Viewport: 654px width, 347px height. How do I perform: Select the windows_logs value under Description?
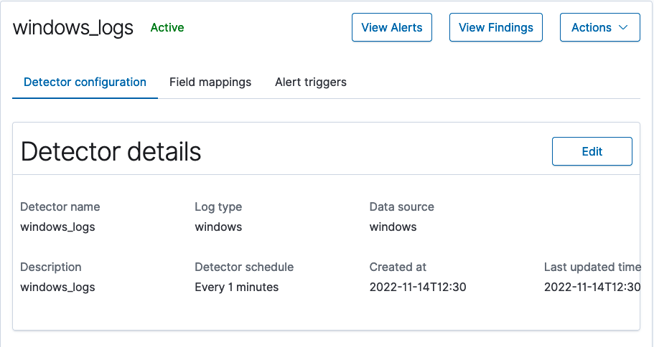[x=57, y=287]
